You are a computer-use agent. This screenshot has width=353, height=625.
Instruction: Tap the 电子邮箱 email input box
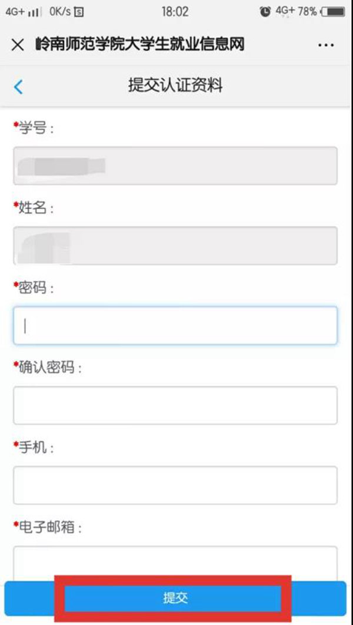176,557
